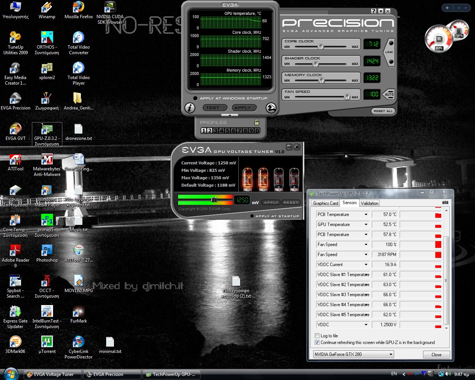Open Winamp desktop shortcut

coord(47,10)
